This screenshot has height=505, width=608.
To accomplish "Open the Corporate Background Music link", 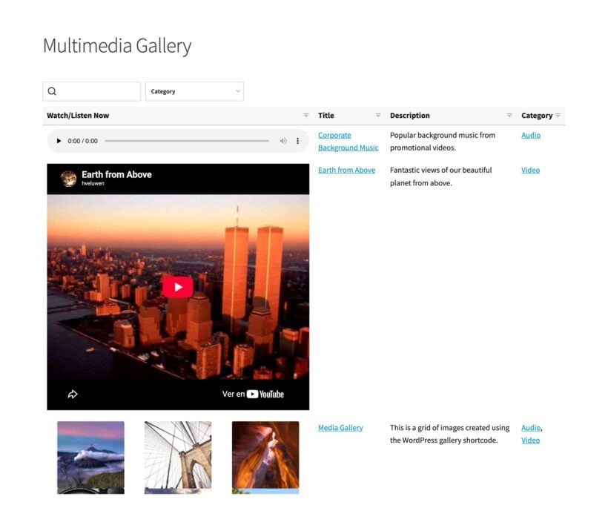I will click(x=348, y=142).
